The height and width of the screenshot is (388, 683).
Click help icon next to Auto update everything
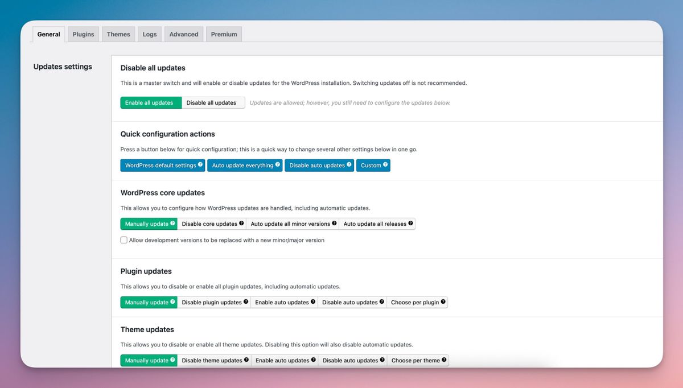click(278, 165)
